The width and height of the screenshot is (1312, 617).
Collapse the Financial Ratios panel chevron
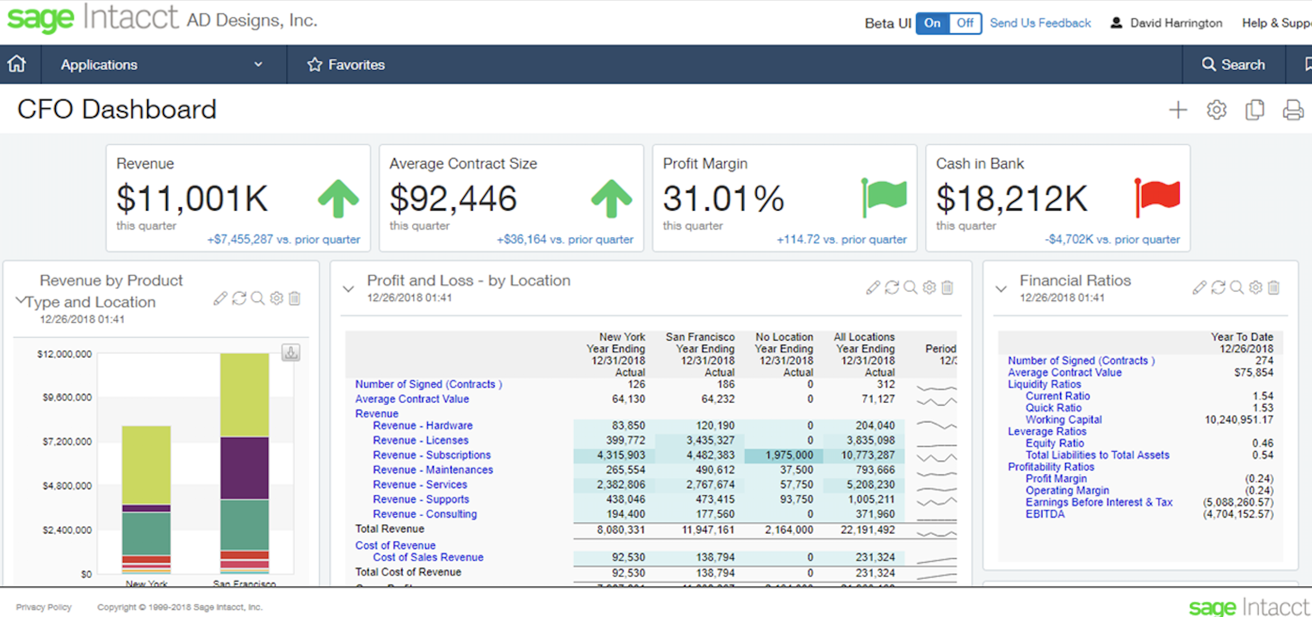click(x=1001, y=289)
